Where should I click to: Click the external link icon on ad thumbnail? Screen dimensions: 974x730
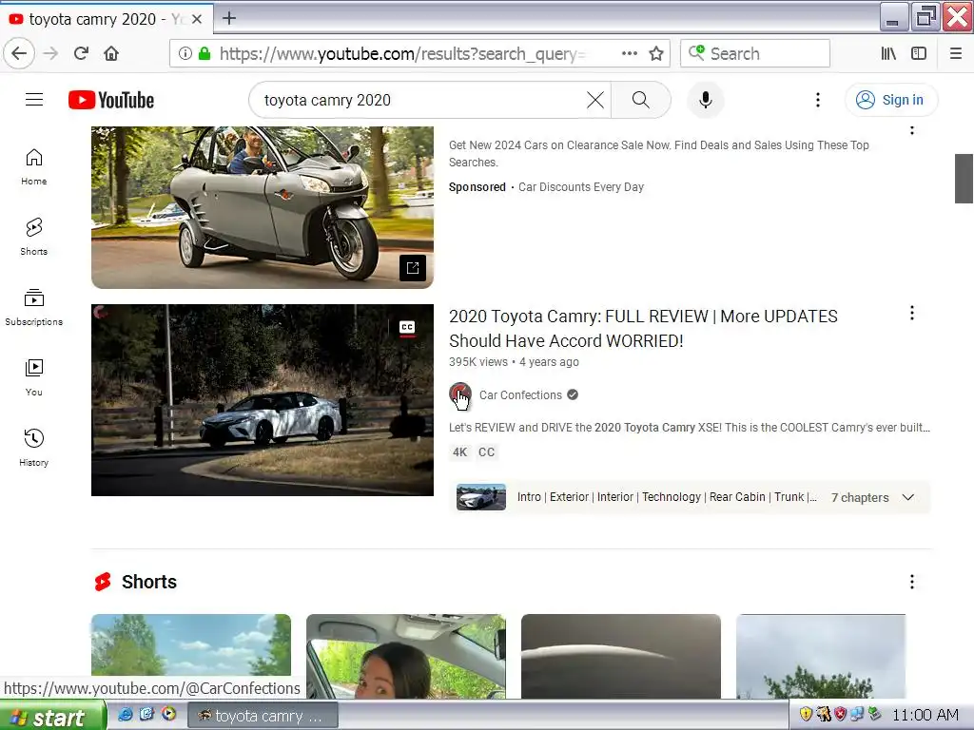click(413, 267)
